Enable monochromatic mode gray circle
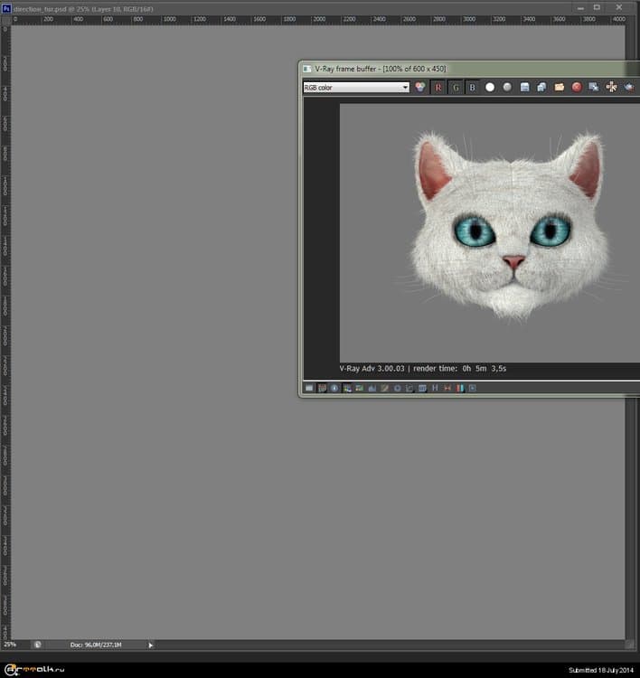 click(x=507, y=88)
